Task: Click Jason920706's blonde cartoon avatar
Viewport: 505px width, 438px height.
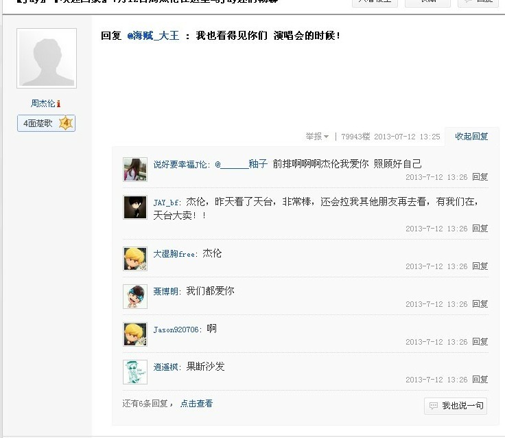Action: pos(135,334)
